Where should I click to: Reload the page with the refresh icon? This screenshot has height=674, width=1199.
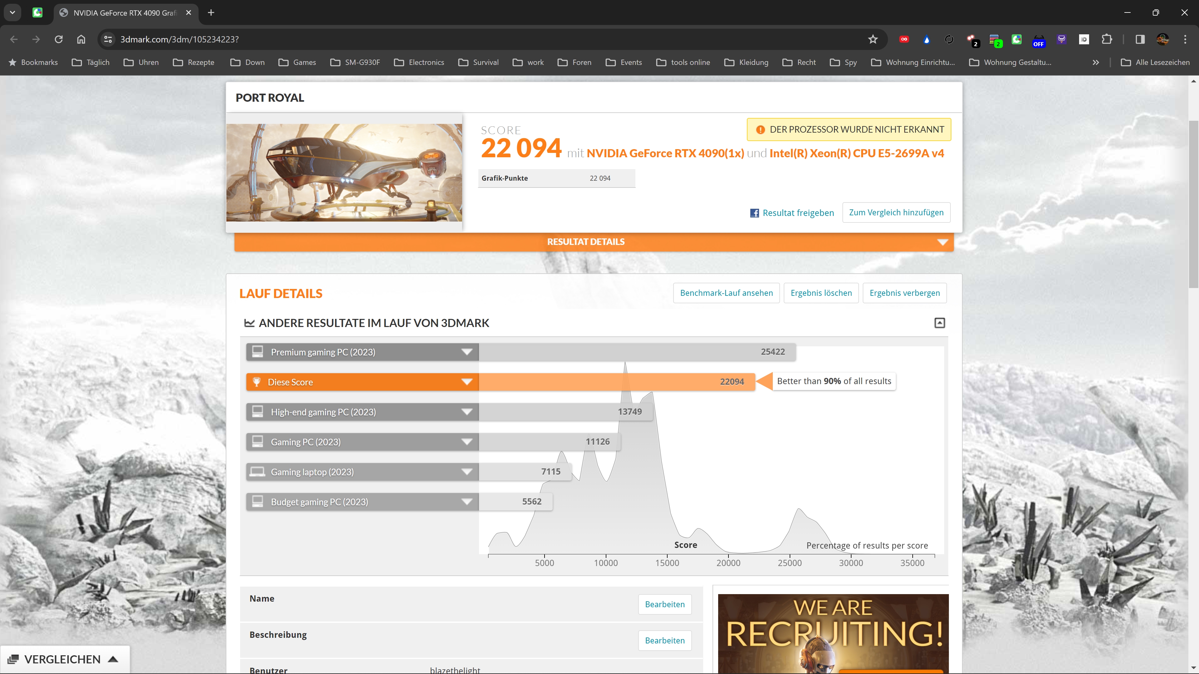59,40
